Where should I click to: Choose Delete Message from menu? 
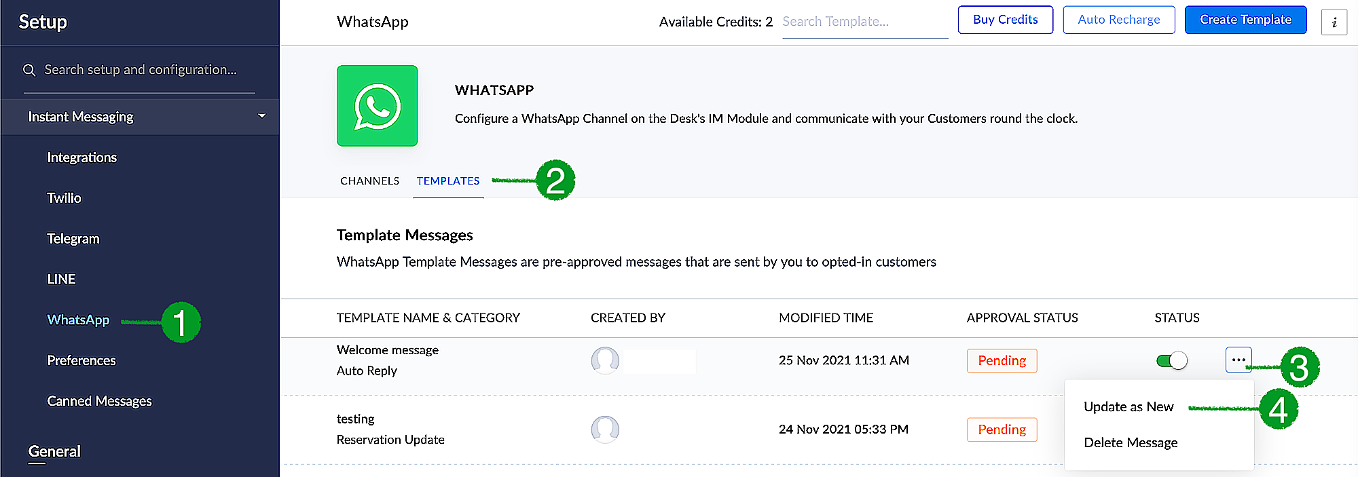pyautogui.click(x=1131, y=442)
